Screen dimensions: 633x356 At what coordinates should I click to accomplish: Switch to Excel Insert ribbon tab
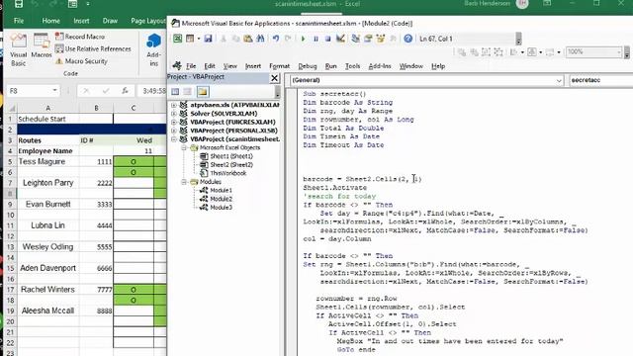[81, 21]
